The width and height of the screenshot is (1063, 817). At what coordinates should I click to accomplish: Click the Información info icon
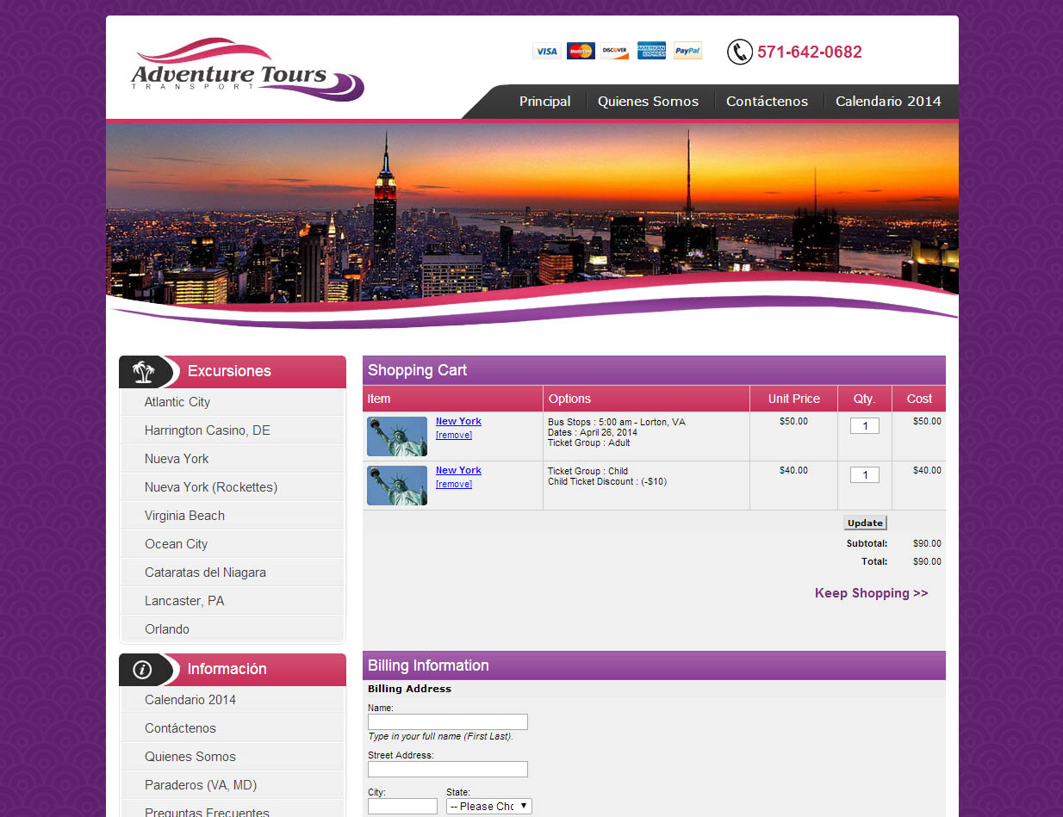tap(143, 670)
